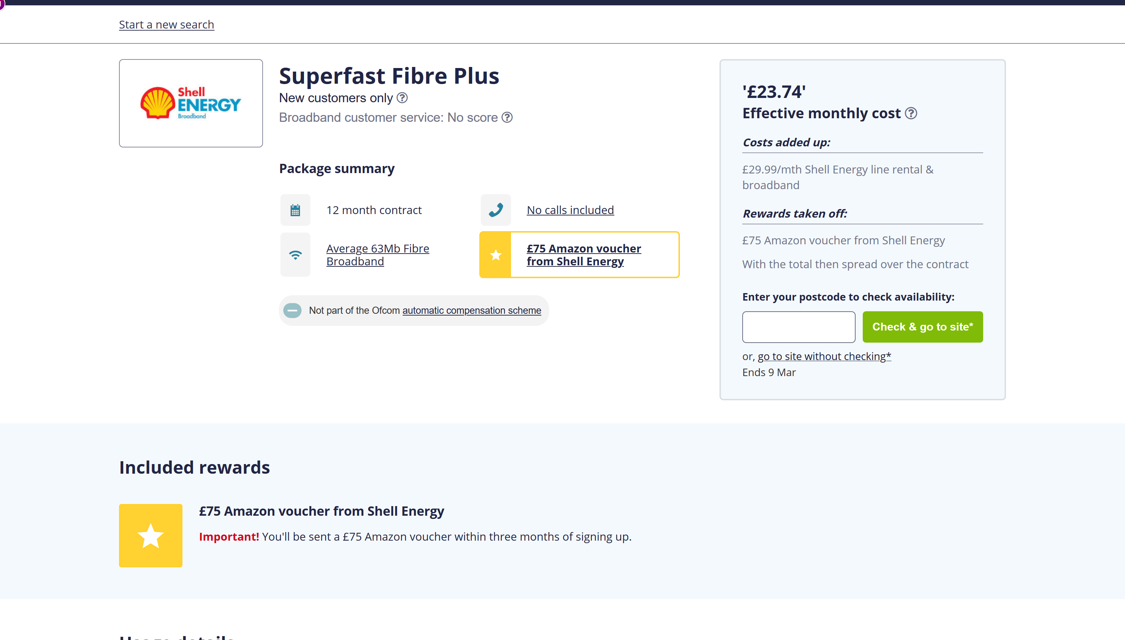Open Average 63Mb Fibre Broadband link
1125x640 pixels.
point(378,255)
